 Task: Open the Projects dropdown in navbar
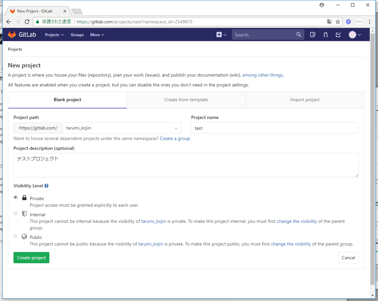coord(54,35)
